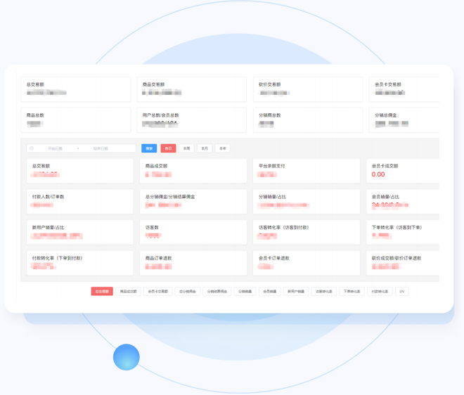Switch chart to 会员卡交易额 tab
Viewport: 464px width, 395px height.
[158, 292]
